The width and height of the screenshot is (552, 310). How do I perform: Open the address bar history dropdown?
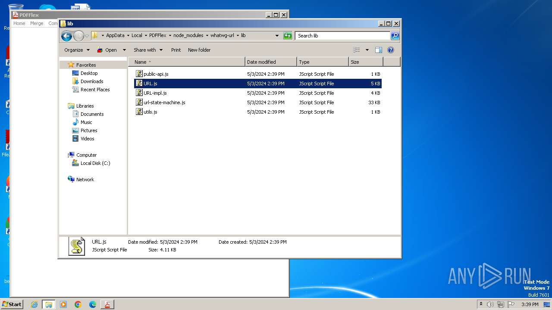coord(277,36)
